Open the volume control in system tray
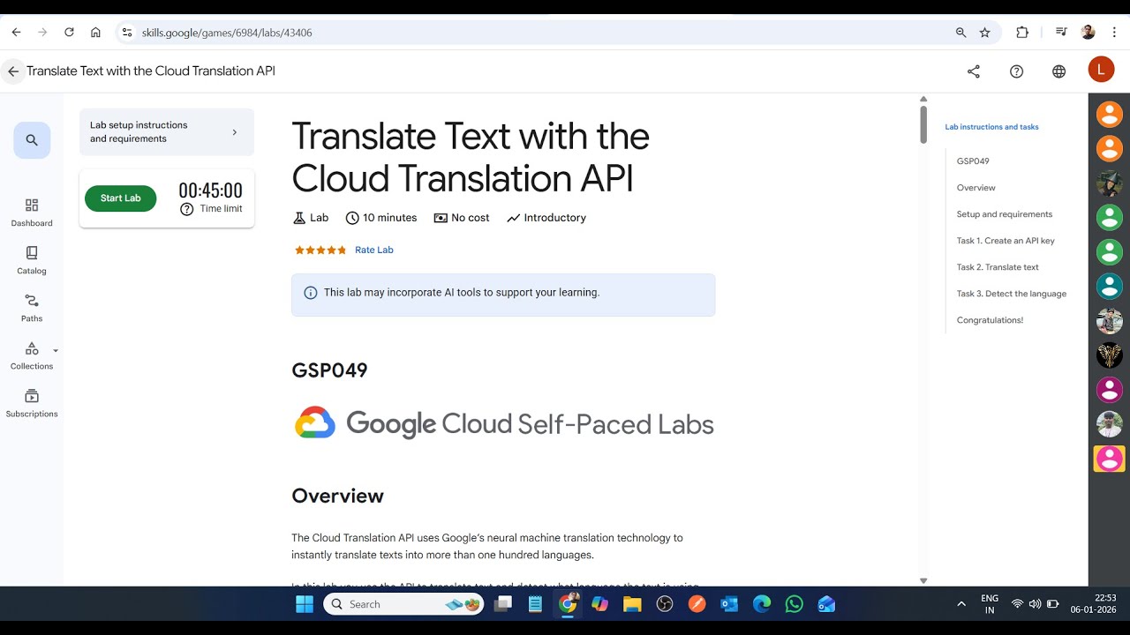1130x635 pixels. click(x=1035, y=604)
